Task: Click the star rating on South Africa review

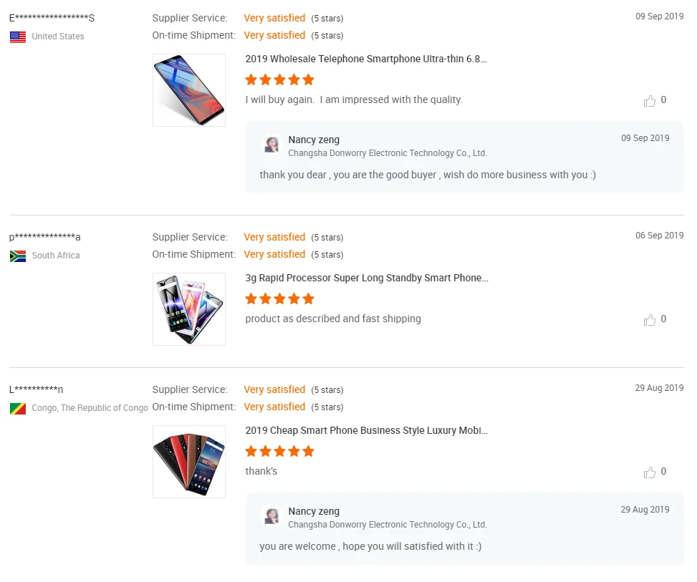Action: coord(279,299)
